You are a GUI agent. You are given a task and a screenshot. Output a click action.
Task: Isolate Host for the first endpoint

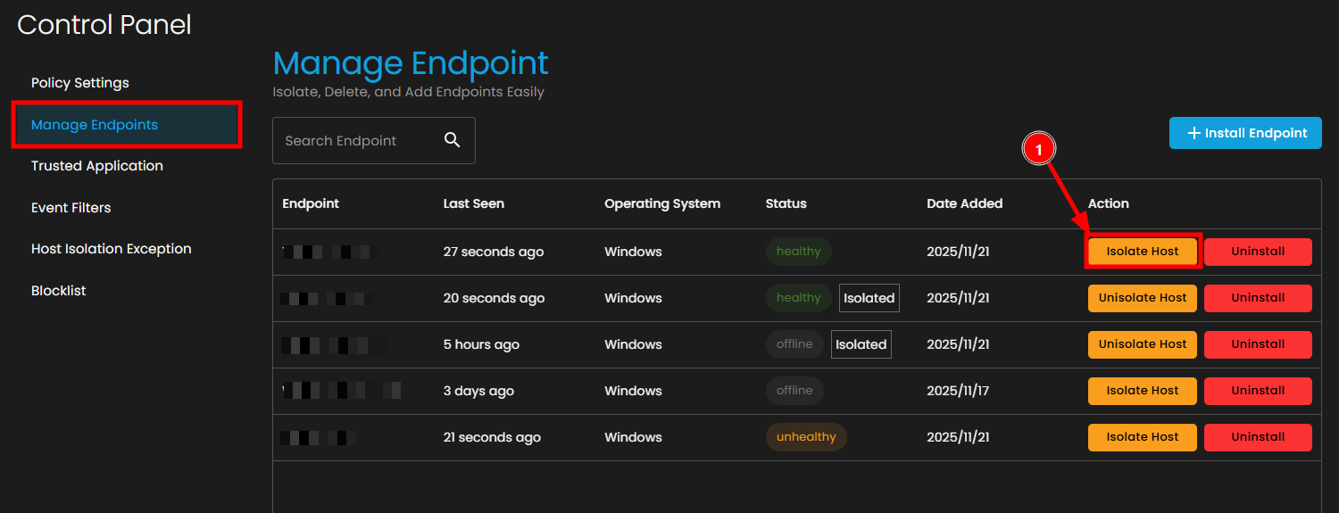1143,252
